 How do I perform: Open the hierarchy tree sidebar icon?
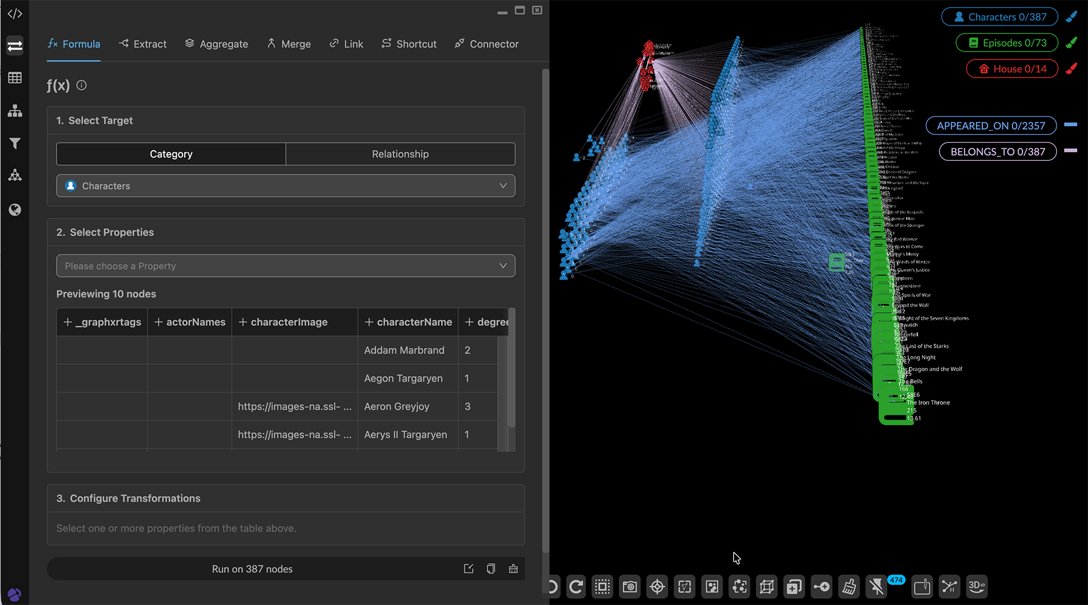click(15, 111)
